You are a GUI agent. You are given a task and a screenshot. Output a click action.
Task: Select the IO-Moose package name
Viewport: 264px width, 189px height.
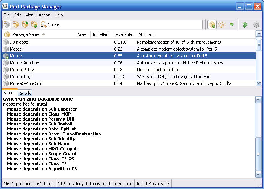tap(19, 42)
